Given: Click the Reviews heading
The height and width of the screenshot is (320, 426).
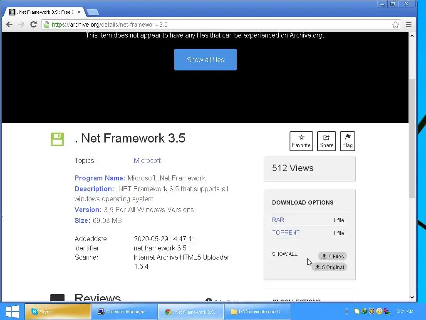Looking at the screenshot, I should click(97, 297).
